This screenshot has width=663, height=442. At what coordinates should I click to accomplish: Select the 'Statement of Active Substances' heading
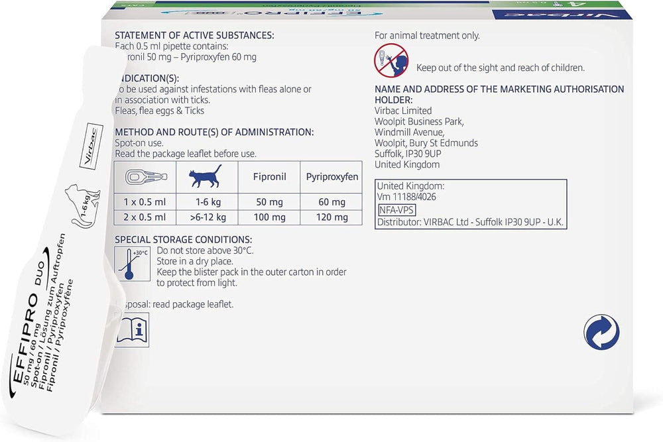[x=194, y=35]
